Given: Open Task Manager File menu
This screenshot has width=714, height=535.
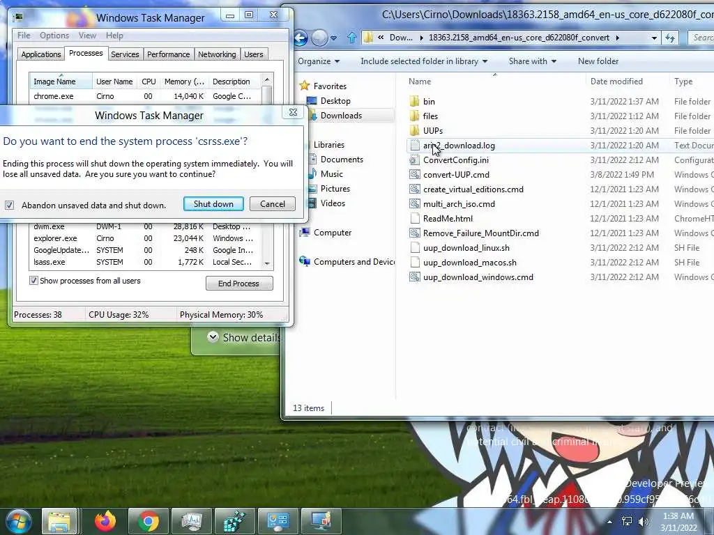Looking at the screenshot, I should pyautogui.click(x=24, y=36).
